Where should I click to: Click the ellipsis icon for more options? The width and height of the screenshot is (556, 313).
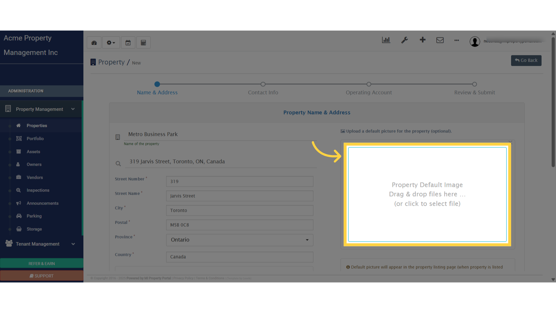pos(457,41)
